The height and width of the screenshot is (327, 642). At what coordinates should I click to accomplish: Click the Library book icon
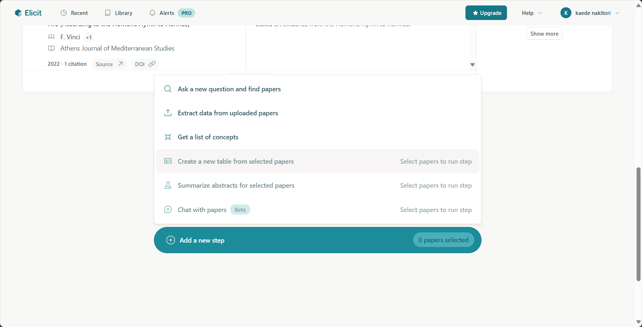pyautogui.click(x=108, y=13)
